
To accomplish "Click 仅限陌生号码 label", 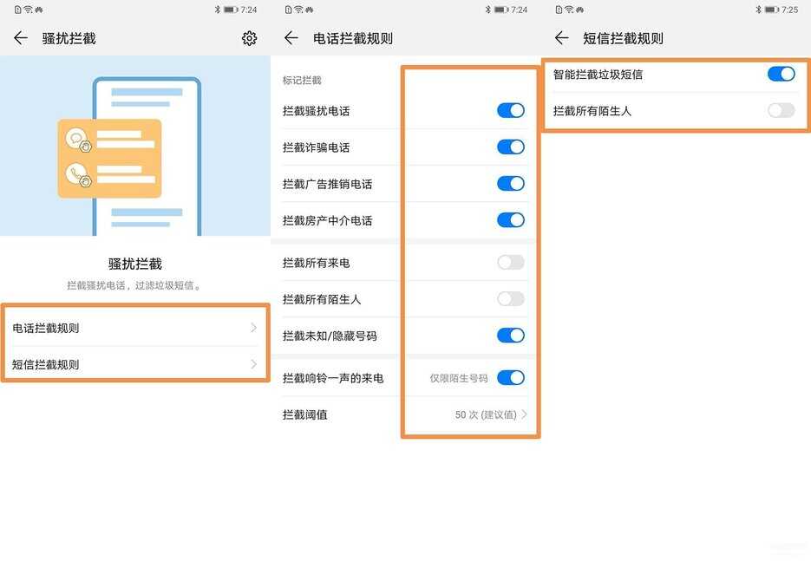I will point(458,378).
